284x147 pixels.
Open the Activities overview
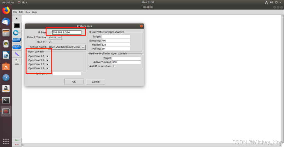point(8,2)
